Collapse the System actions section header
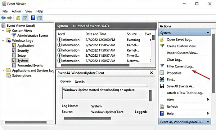The width and height of the screenshot is (216, 130). click(x=208, y=33)
